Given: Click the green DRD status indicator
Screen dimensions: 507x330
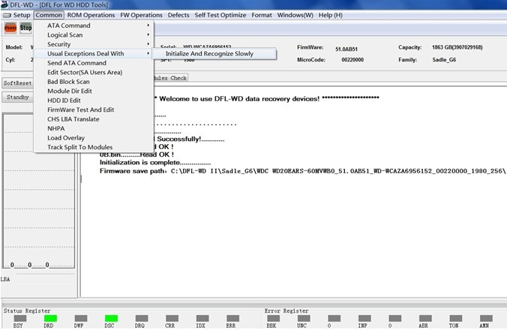Looking at the screenshot, I should coord(50,318).
